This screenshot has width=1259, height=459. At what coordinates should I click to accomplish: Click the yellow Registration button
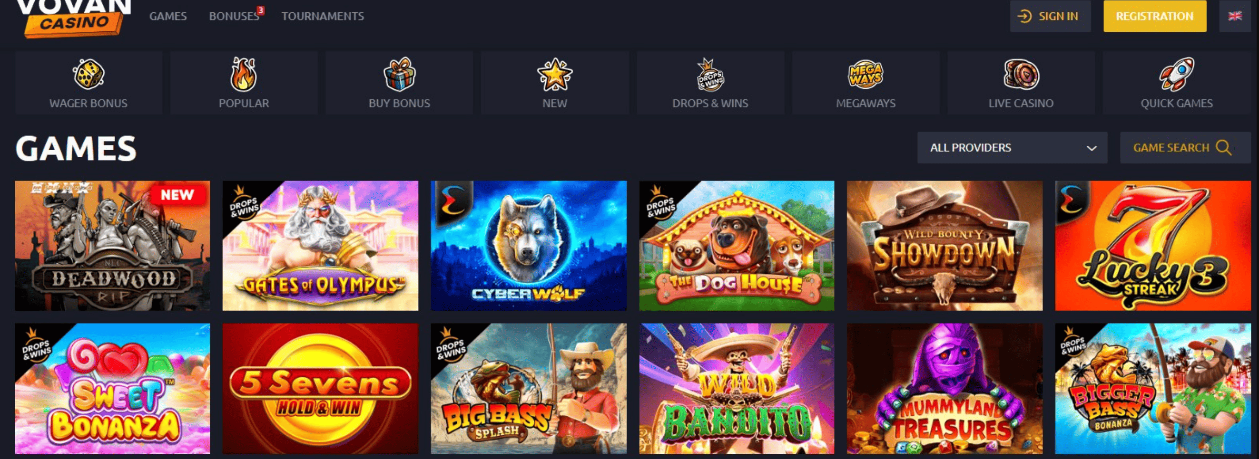pyautogui.click(x=1155, y=16)
